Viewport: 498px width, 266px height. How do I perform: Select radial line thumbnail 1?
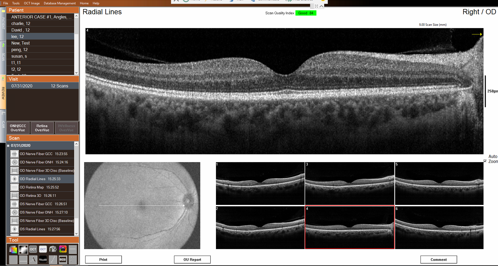[x=260, y=184]
